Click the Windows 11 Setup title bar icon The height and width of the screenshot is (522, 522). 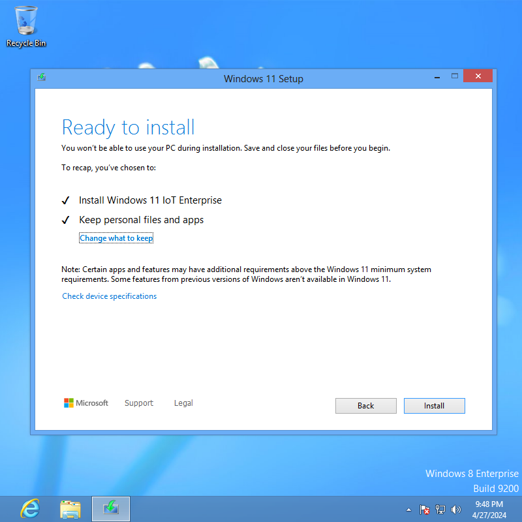tap(42, 78)
